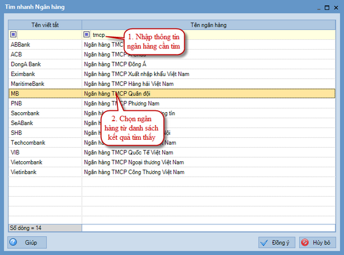The height and width of the screenshot is (255, 344).
Task: Close the Tìm nhanh Ngân hàng dialog
Action: point(336,7)
